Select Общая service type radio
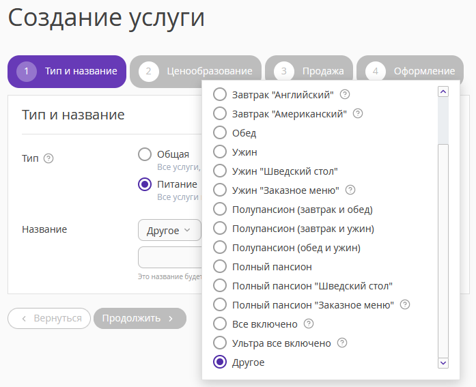The height and width of the screenshot is (387, 476). (145, 154)
